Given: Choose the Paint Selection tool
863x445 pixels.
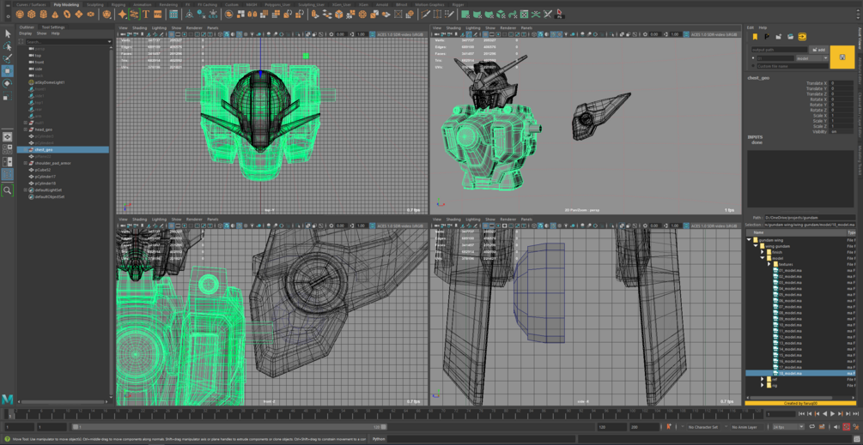Looking at the screenshot, I should 7,59.
